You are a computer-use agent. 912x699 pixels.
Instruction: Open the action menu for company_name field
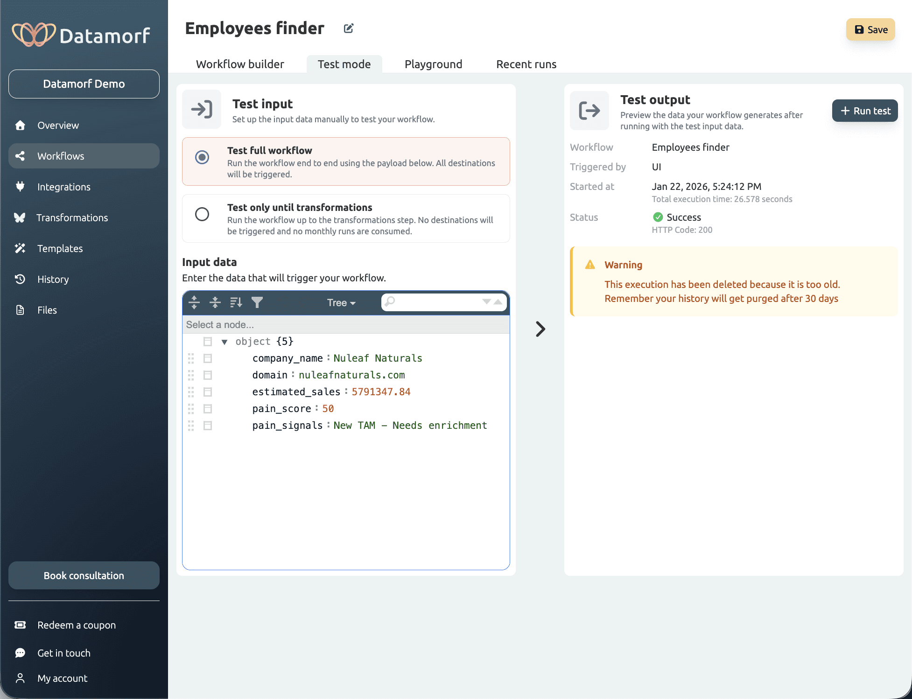(x=208, y=358)
